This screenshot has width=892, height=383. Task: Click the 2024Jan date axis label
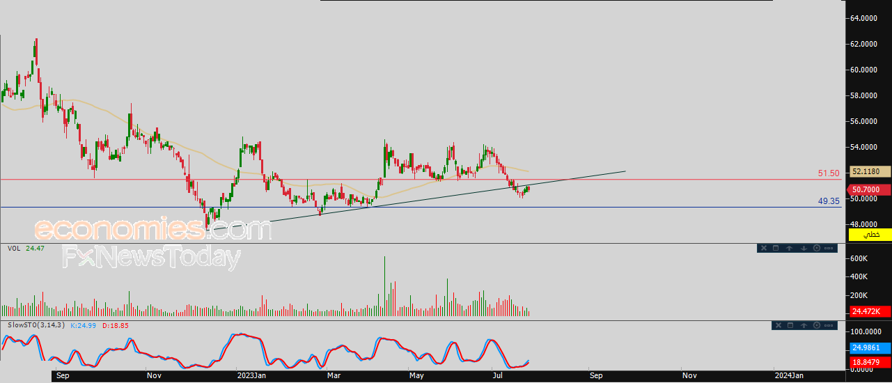[x=788, y=376]
